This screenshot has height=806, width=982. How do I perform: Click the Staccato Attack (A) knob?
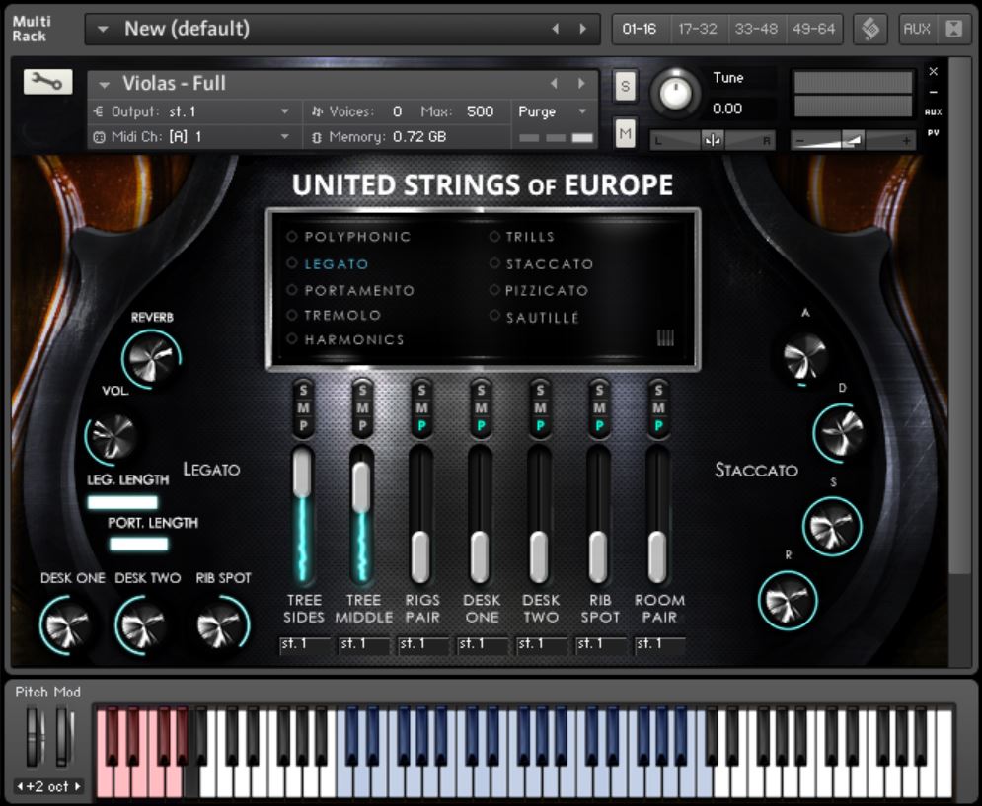click(805, 356)
